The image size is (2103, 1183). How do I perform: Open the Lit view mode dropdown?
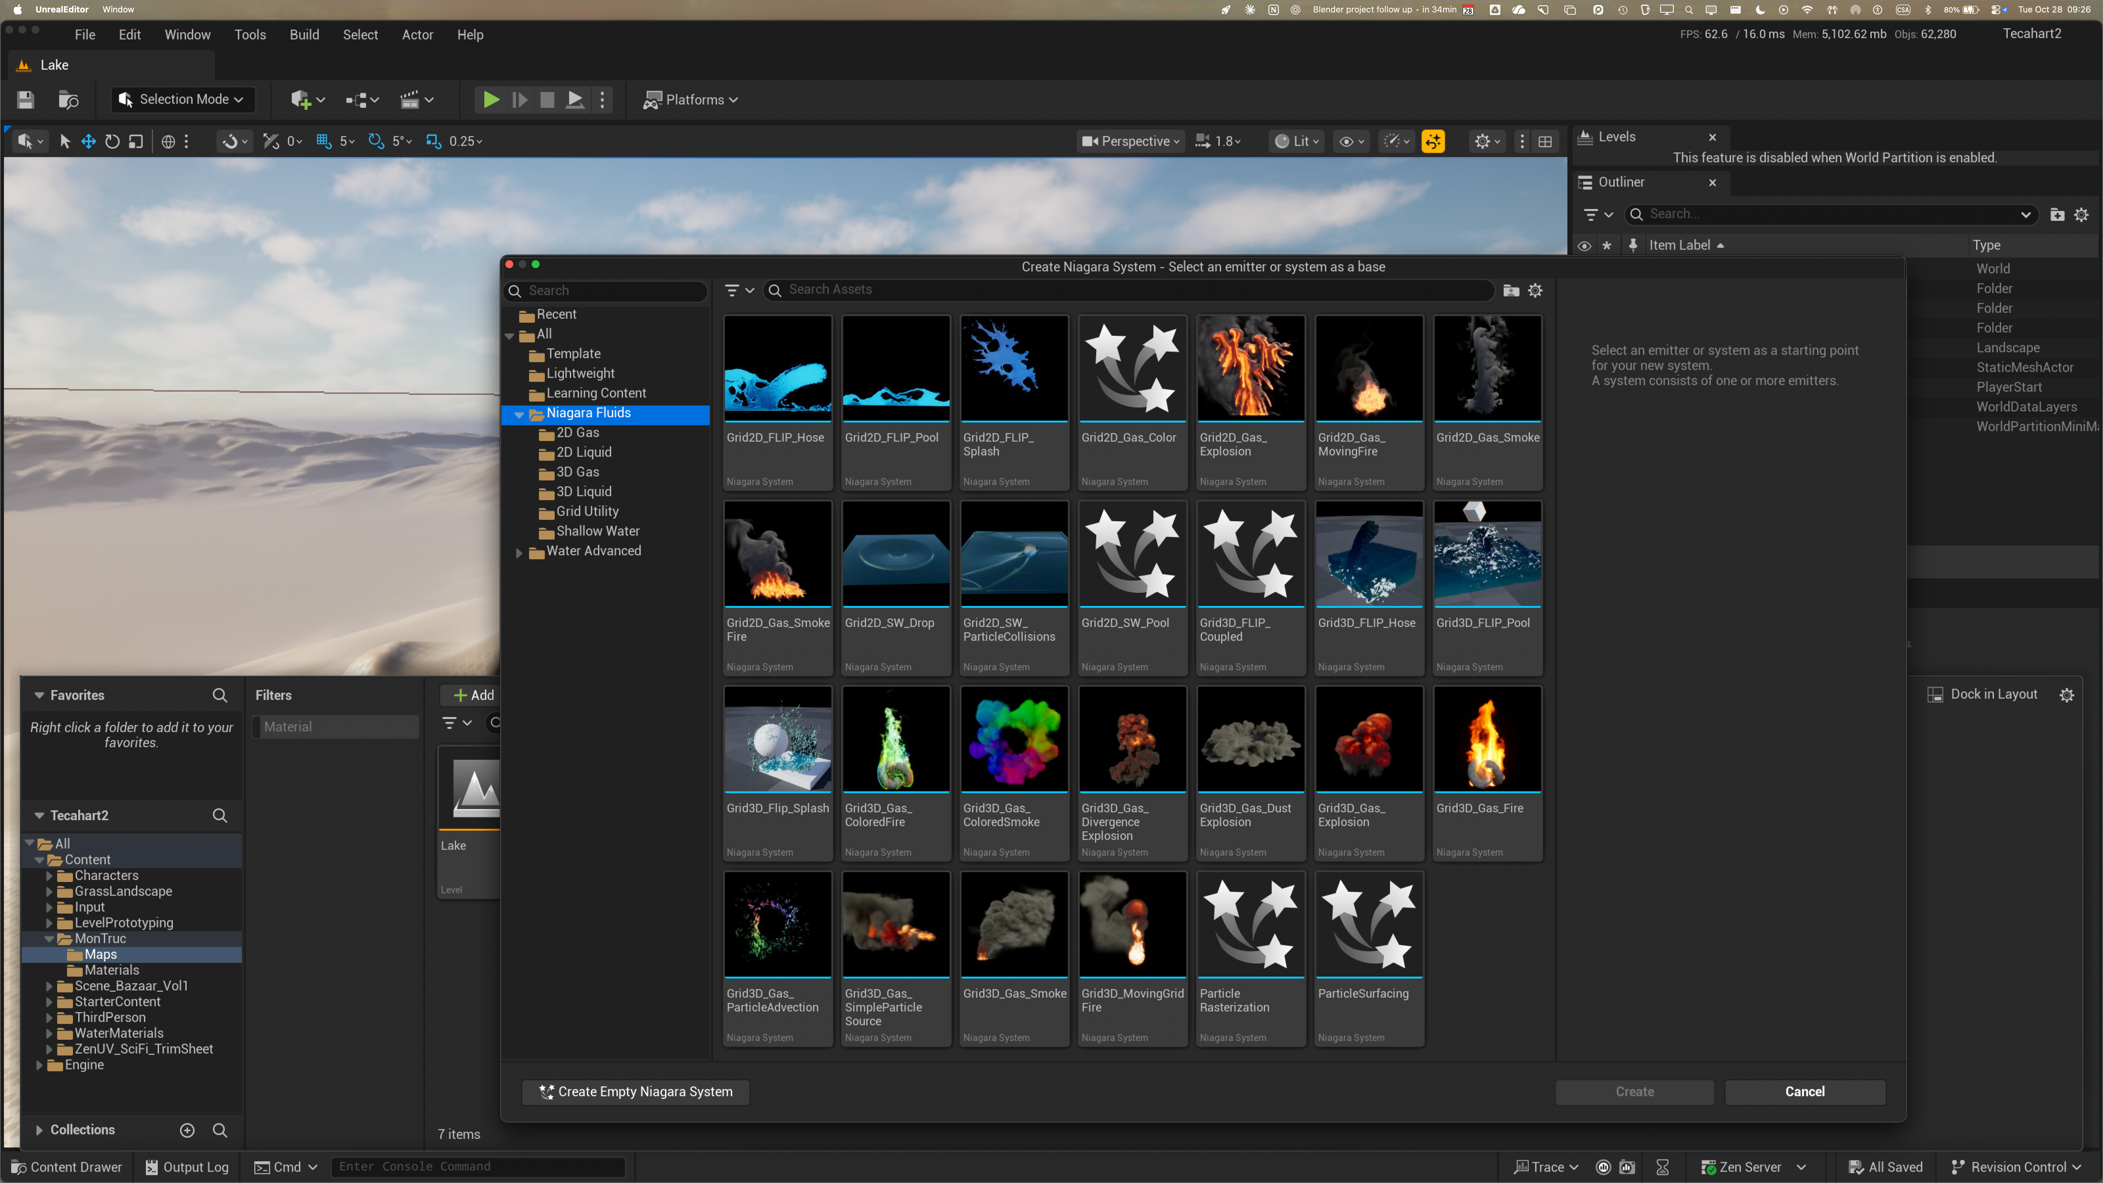point(1296,141)
